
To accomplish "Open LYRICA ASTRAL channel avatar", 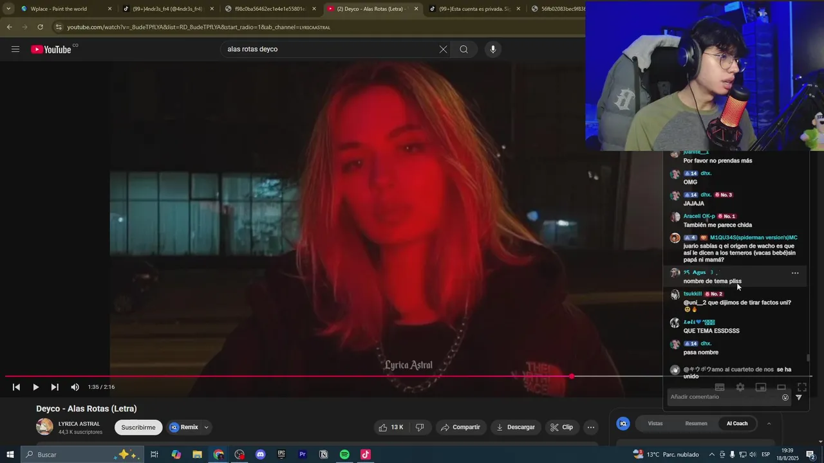I will 44,427.
